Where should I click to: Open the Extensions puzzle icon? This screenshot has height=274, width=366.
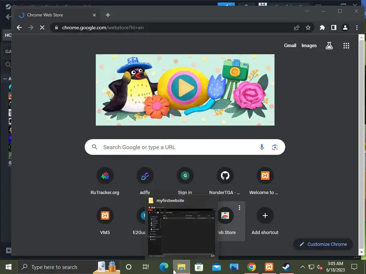pyautogui.click(x=322, y=27)
